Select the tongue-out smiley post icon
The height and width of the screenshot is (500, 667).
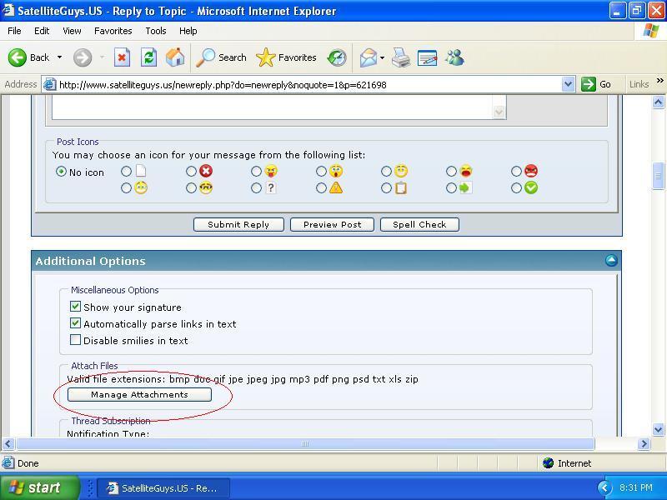pyautogui.click(x=256, y=172)
